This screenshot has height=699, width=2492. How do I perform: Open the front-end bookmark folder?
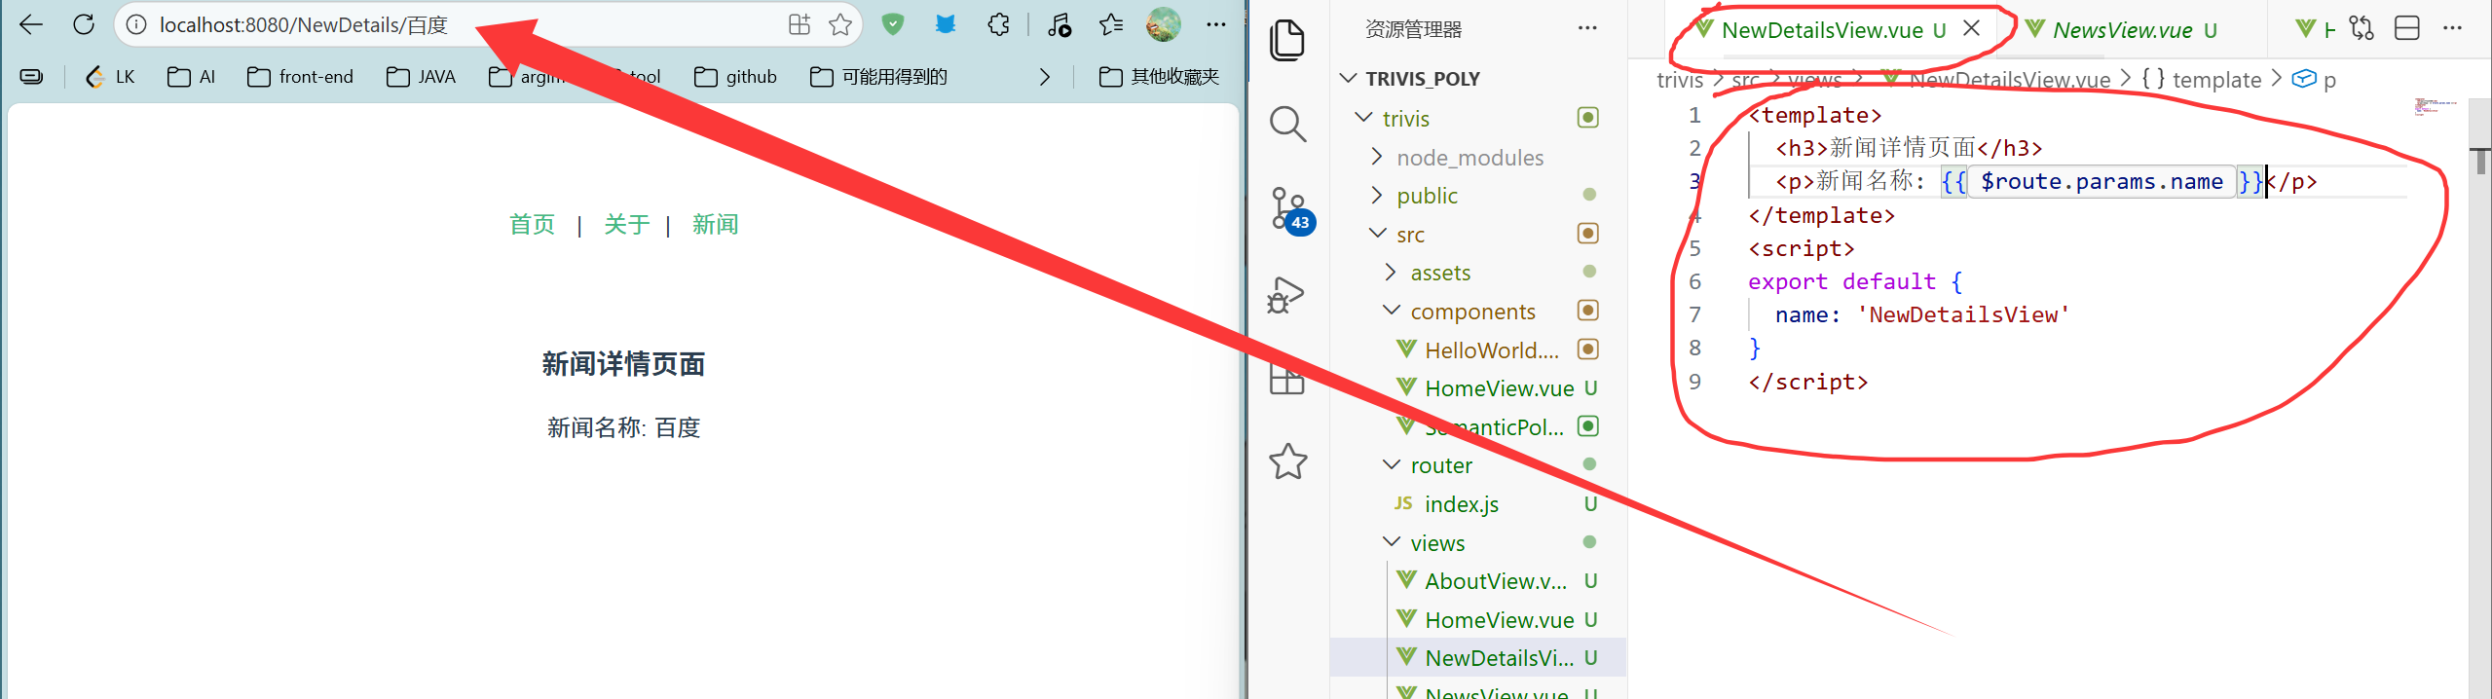click(x=300, y=76)
